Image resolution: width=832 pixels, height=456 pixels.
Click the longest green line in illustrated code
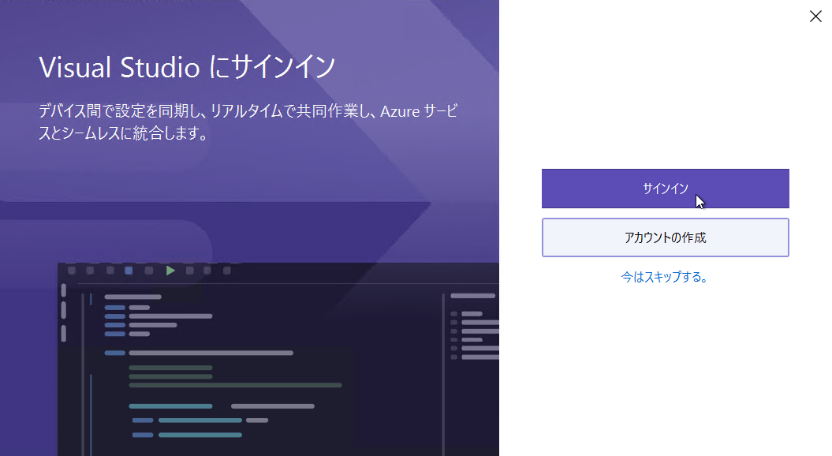pyautogui.click(x=235, y=385)
